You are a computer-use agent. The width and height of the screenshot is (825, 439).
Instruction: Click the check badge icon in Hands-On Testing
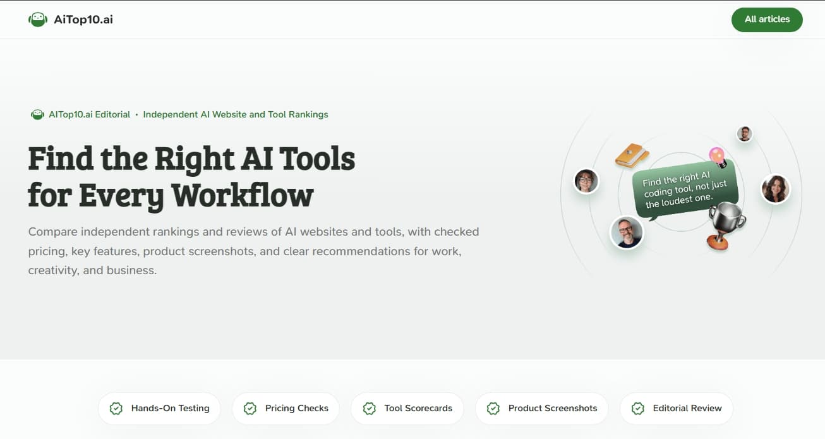[x=116, y=408]
